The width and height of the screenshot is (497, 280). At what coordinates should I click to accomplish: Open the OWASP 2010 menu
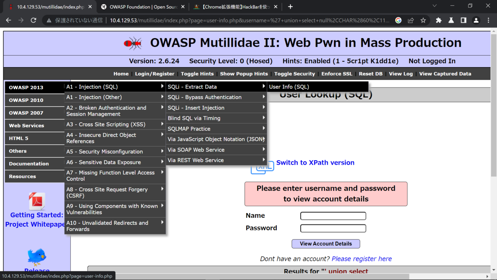[35, 100]
